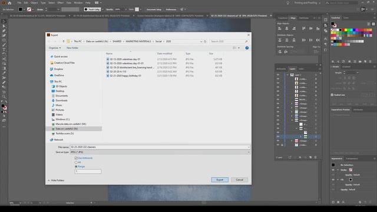The image size is (377, 212).
Task: Click Hide Folders expander
Action: pyautogui.click(x=56, y=180)
